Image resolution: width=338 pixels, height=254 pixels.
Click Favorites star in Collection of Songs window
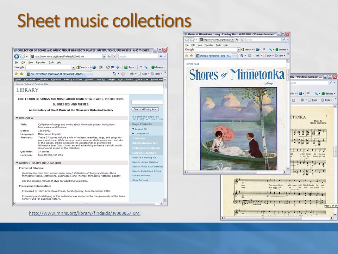[16, 74]
